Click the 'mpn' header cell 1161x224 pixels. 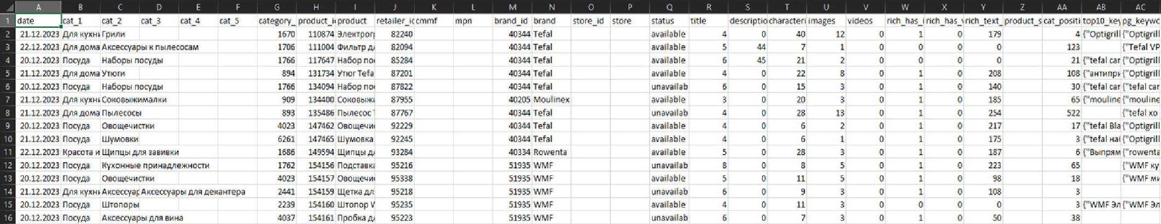tap(473, 21)
